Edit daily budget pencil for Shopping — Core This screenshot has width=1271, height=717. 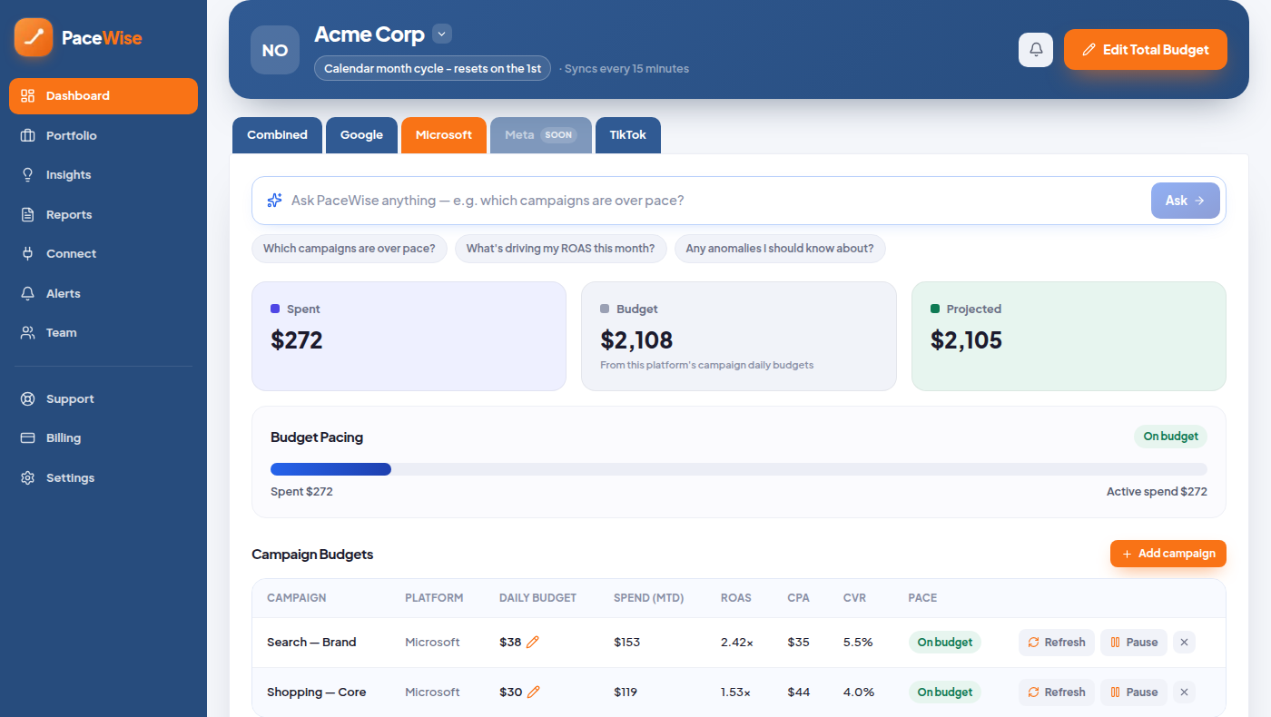click(x=533, y=692)
